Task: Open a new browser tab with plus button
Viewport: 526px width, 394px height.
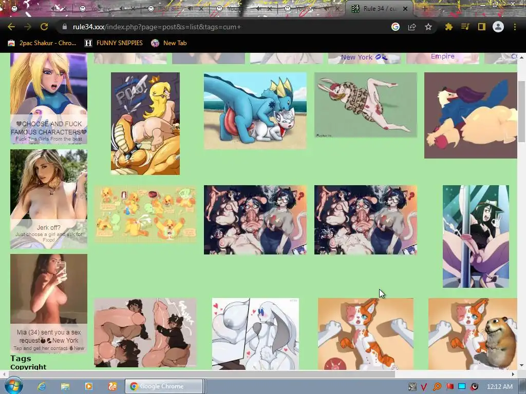Action: (424, 9)
